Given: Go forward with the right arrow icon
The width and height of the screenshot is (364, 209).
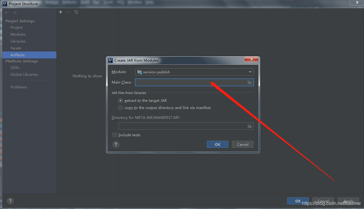Looking at the screenshot, I should (x=15, y=13).
